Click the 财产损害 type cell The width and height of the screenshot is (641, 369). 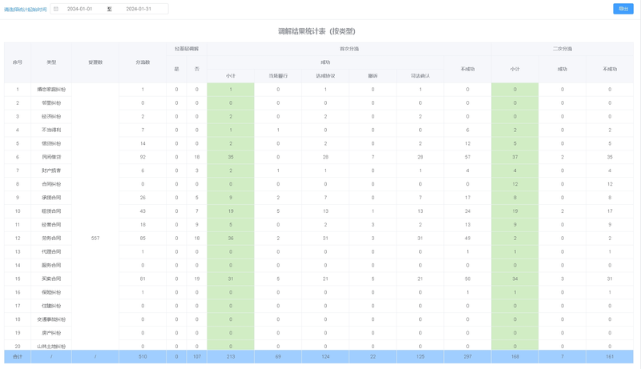pyautogui.click(x=51, y=170)
